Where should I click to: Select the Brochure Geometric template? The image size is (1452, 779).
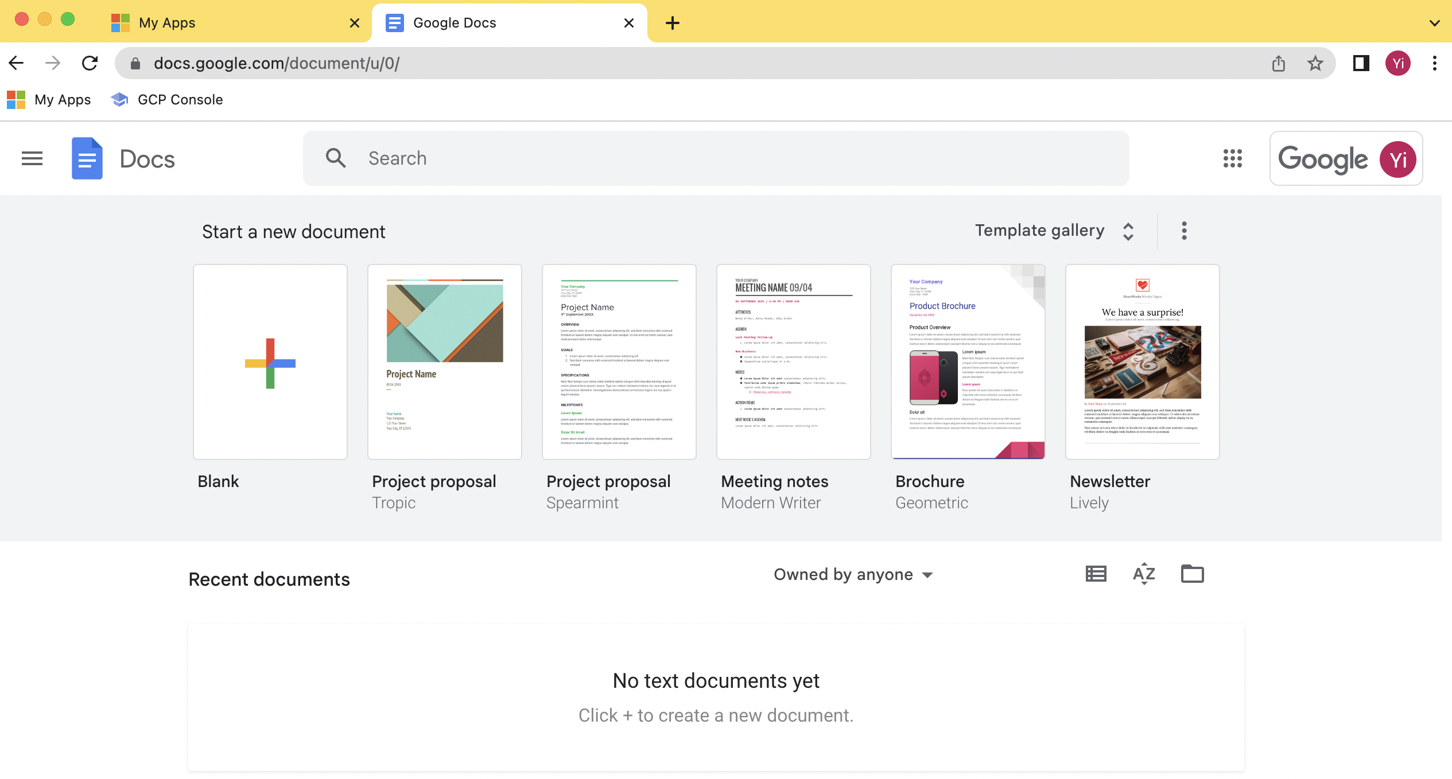968,361
